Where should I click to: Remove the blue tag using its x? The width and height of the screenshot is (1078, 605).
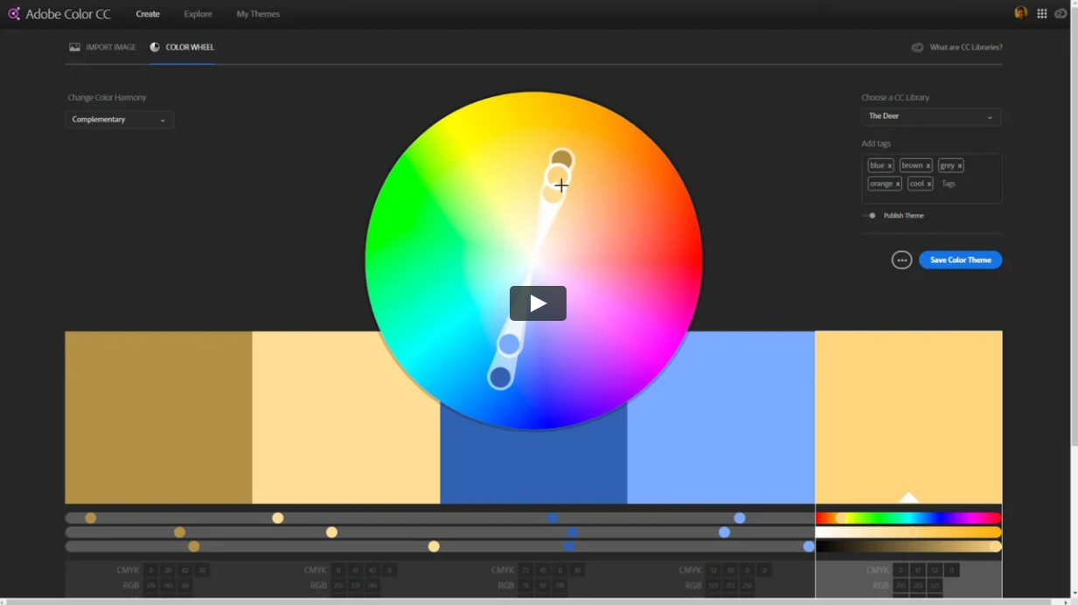(890, 166)
